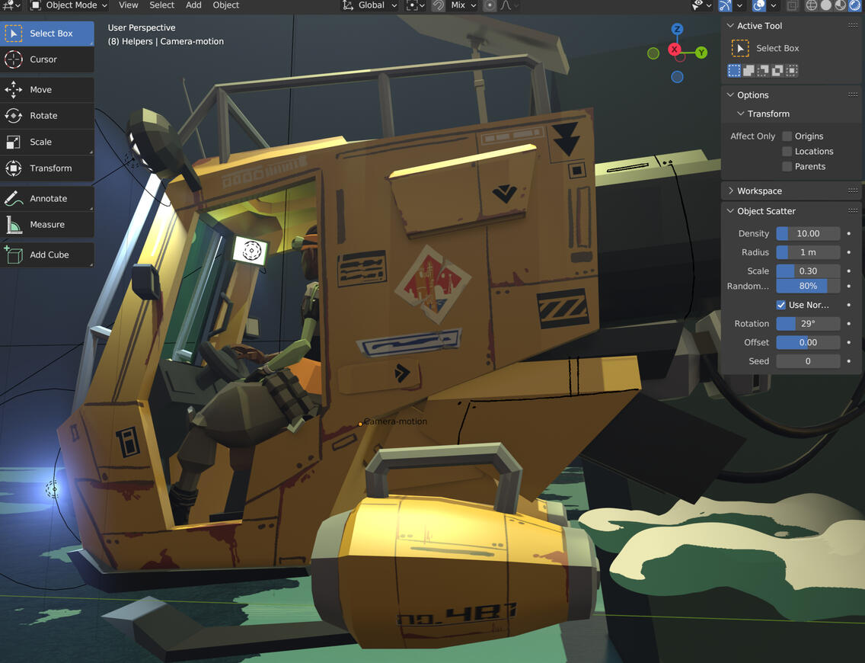Activate the Measure tool
The width and height of the screenshot is (865, 663).
[x=47, y=225]
